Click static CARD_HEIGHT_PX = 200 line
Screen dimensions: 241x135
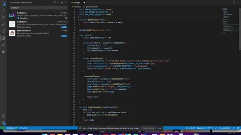pos(97,38)
